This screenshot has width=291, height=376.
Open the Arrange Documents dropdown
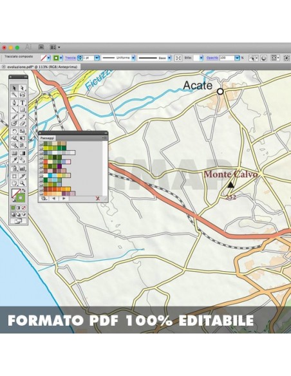(55, 47)
